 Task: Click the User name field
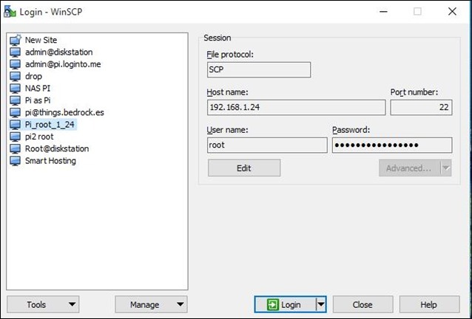[x=267, y=145]
